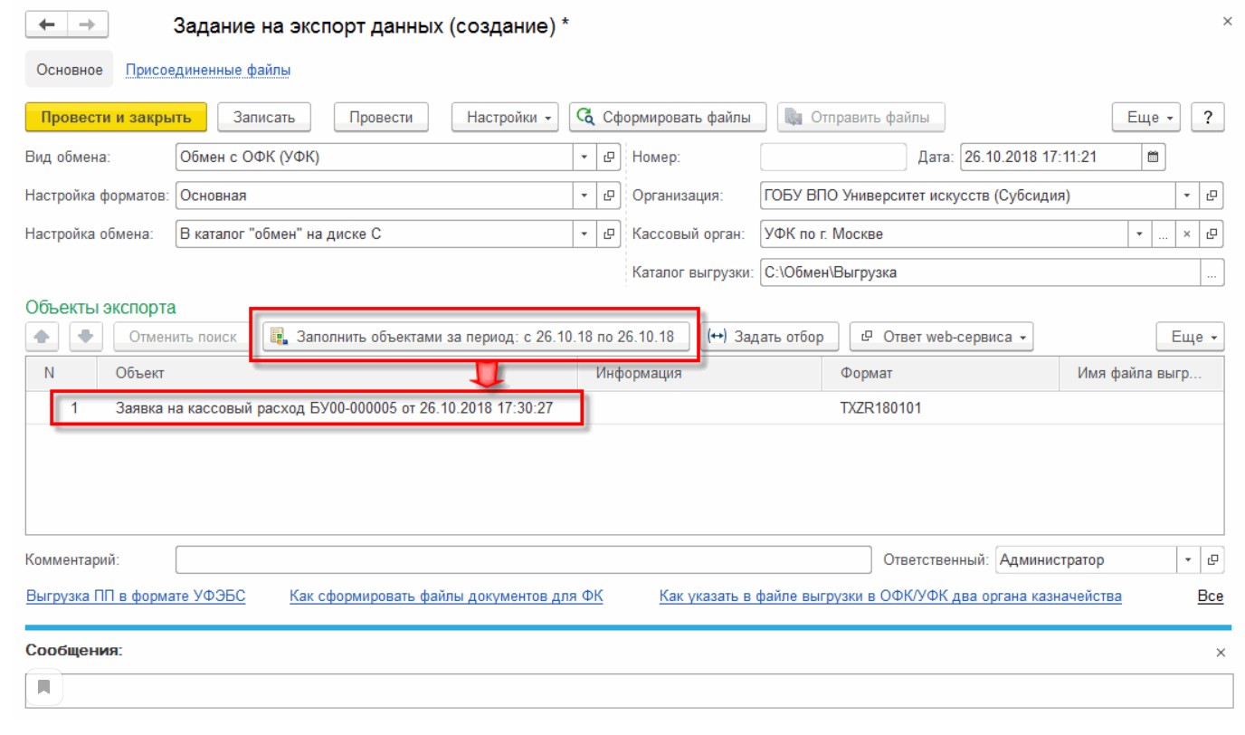Click the Задать отбор button
This screenshot has width=1245, height=735.
coord(769,337)
